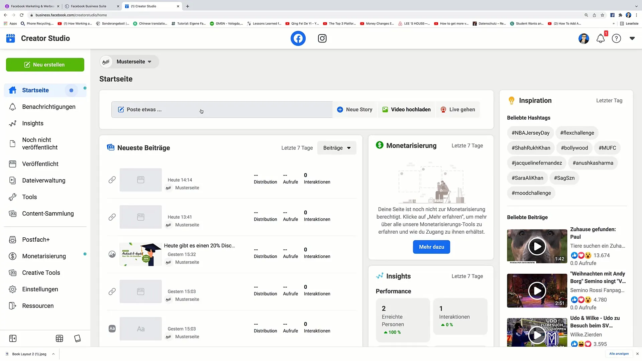Click the table grid icon in bottom sidebar
The width and height of the screenshot is (642, 361).
[60, 339]
